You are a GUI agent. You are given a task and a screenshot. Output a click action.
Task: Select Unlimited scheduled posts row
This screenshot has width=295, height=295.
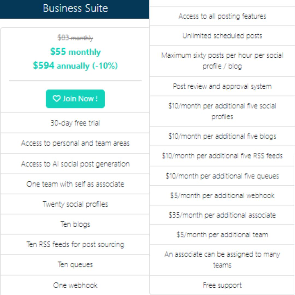[x=222, y=36]
